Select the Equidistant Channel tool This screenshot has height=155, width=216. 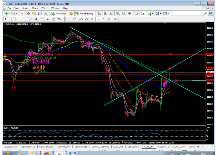pyautogui.click(x=36, y=19)
